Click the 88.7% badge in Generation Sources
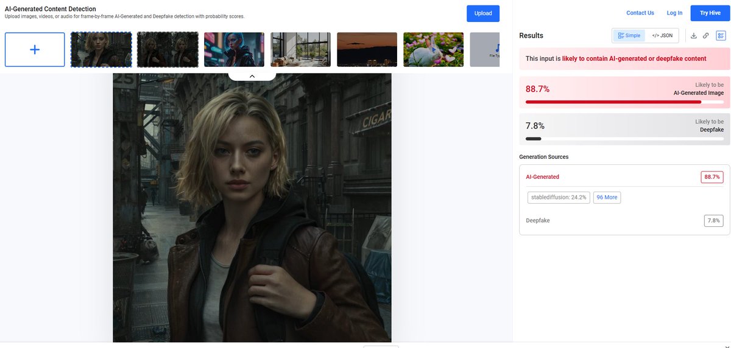 712,177
